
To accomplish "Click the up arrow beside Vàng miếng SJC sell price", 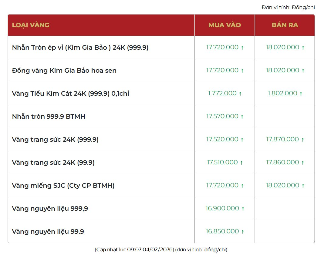I will pyautogui.click(x=303, y=186).
